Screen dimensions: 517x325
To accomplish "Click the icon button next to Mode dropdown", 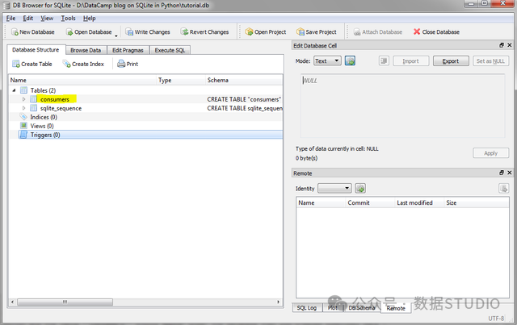I will tap(350, 60).
